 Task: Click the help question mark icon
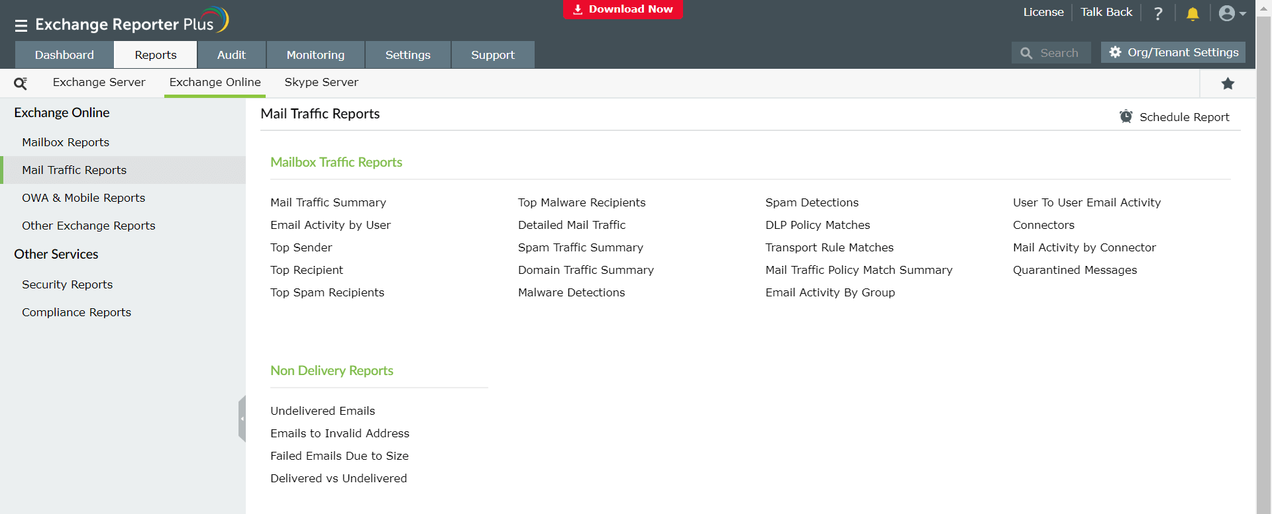coord(1158,13)
